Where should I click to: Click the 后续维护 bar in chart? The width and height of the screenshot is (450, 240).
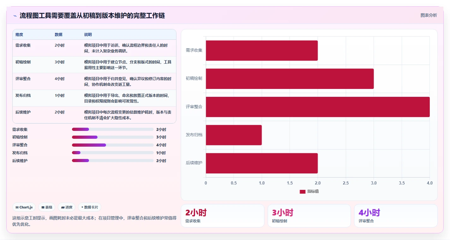(x=262, y=163)
